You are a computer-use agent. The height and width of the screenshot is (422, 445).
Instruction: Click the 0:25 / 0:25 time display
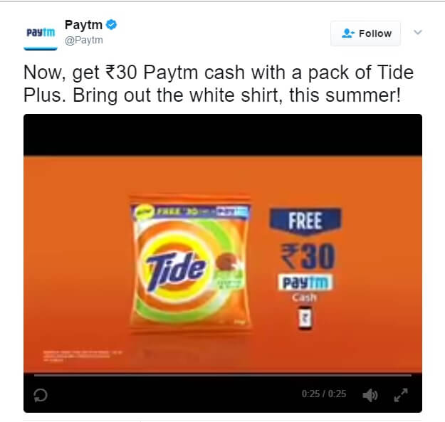point(324,394)
